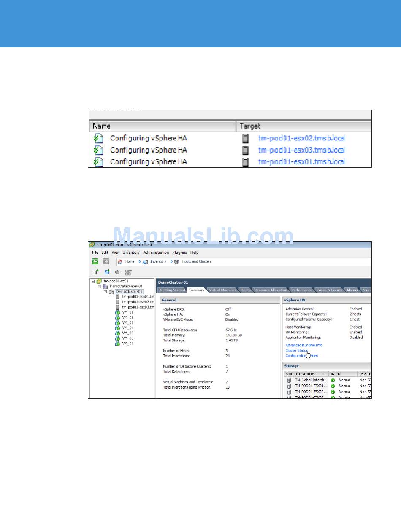401x518 pixels.
Task: Open Configuration Issues link
Action: [302, 356]
